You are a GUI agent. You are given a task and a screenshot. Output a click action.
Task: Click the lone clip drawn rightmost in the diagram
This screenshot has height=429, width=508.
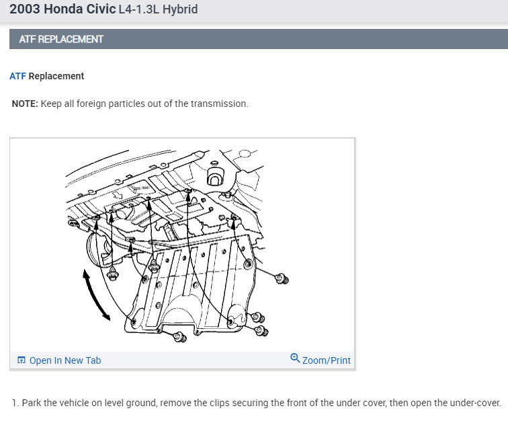pos(282,278)
